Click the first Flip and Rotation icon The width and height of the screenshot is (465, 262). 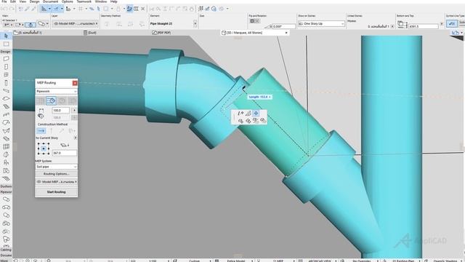pyautogui.click(x=252, y=21)
